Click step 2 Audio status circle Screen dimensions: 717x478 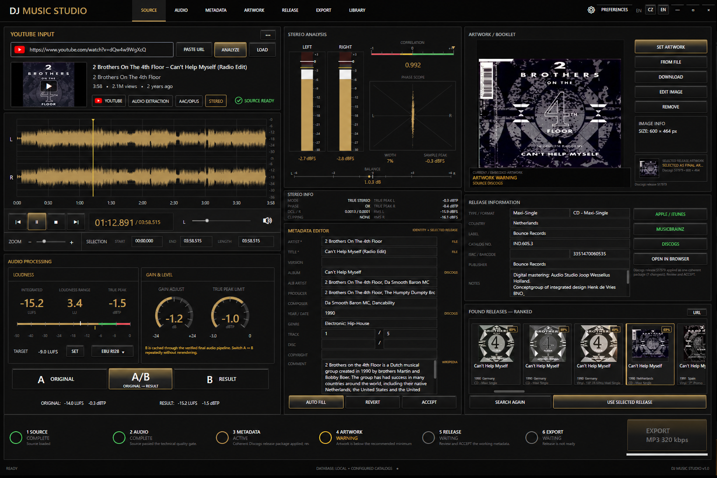119,437
